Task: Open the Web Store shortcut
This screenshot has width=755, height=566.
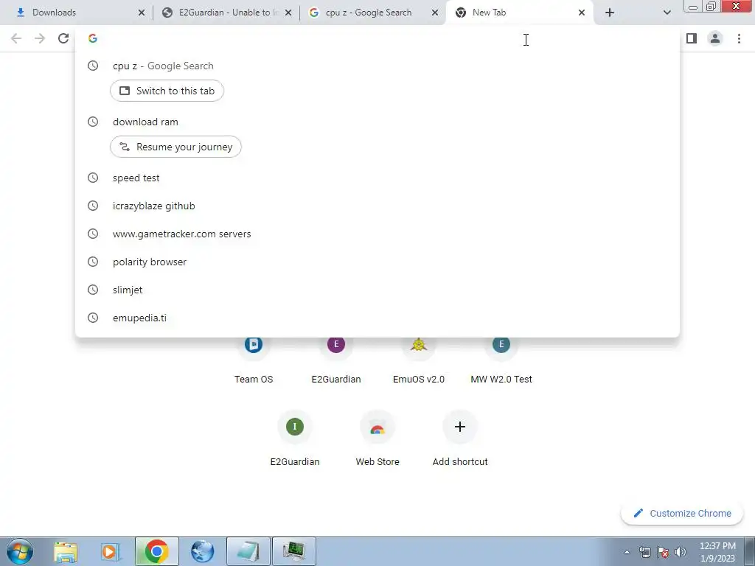Action: coord(377,439)
